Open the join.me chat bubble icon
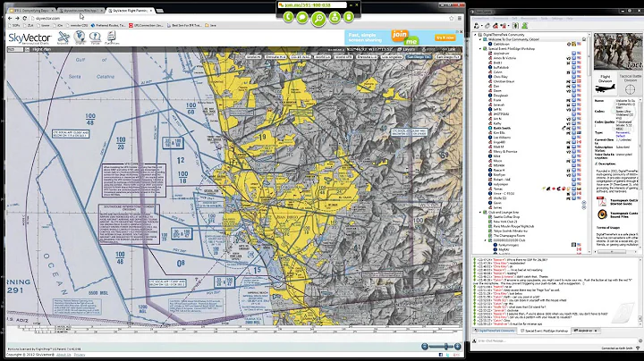The height and width of the screenshot is (361, 644). click(302, 17)
